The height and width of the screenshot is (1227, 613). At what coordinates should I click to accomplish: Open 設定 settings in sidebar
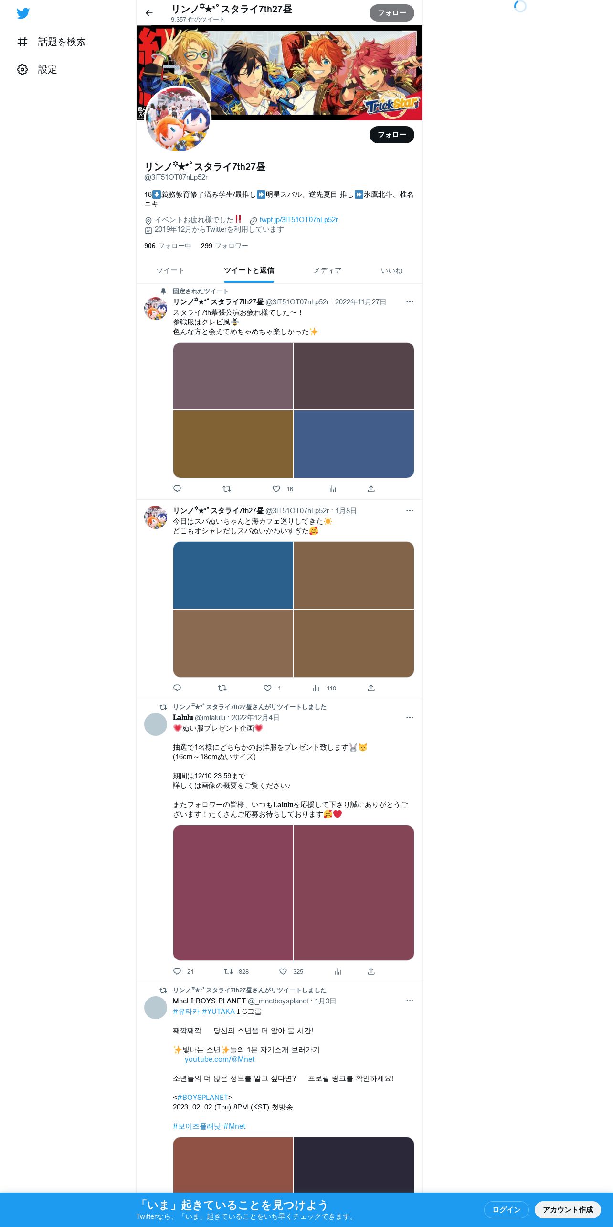tap(37, 70)
